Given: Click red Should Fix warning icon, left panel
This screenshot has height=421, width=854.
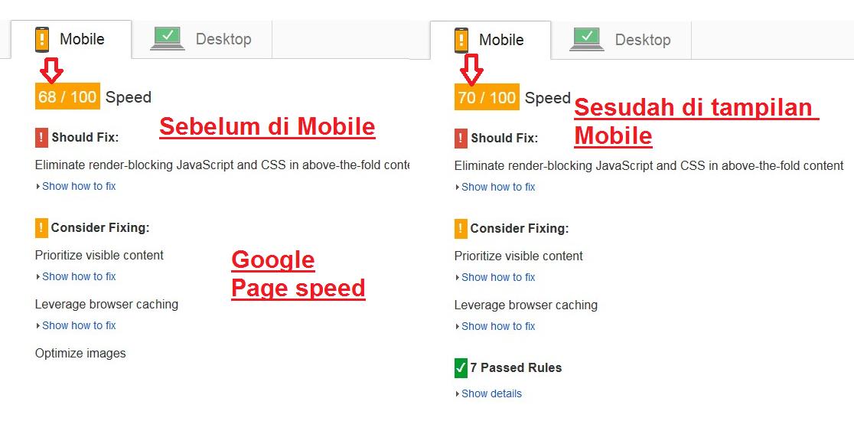Looking at the screenshot, I should (41, 138).
